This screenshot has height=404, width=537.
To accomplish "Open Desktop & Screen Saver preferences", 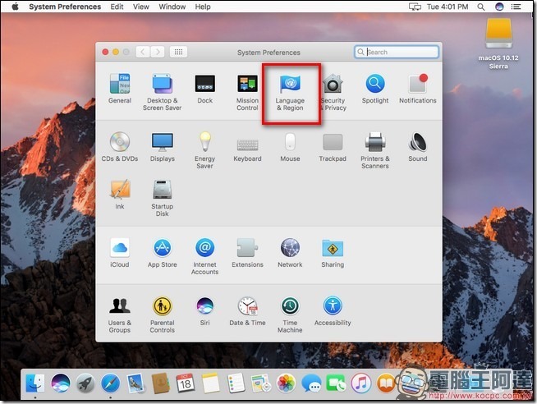I will point(162,92).
